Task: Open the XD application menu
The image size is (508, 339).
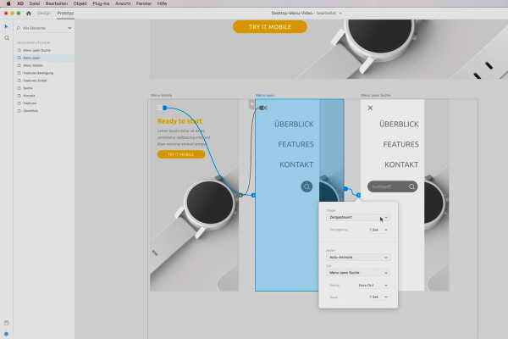Action: click(x=20, y=3)
